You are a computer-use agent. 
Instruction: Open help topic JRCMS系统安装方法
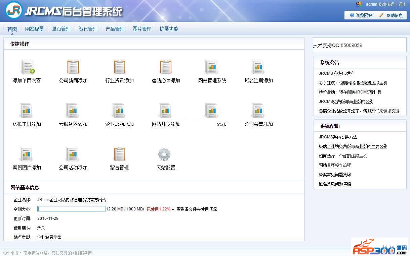point(338,137)
